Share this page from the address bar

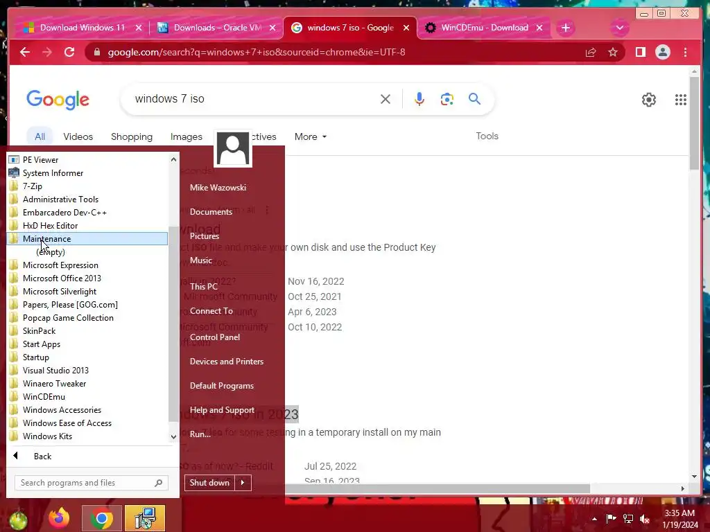pyautogui.click(x=591, y=52)
